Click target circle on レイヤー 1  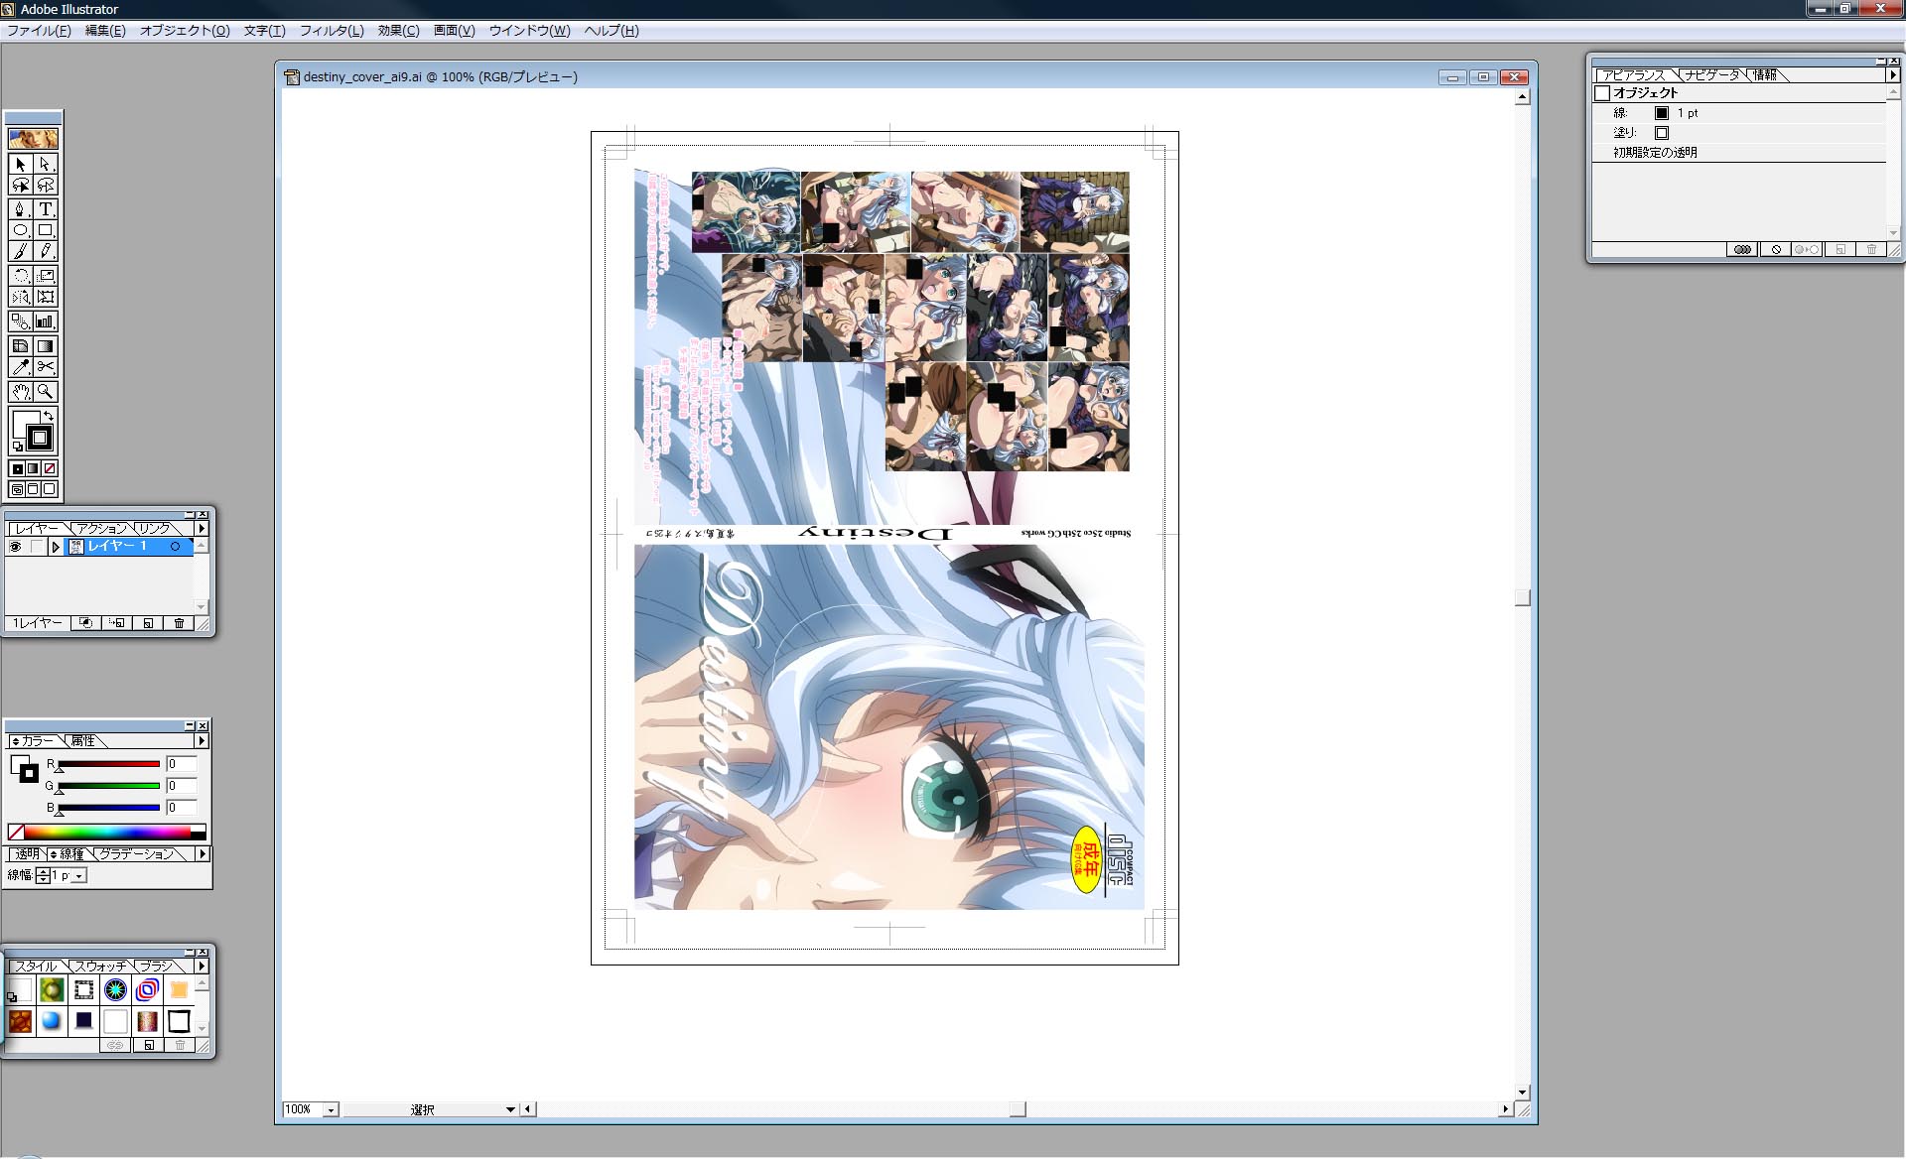point(176,547)
